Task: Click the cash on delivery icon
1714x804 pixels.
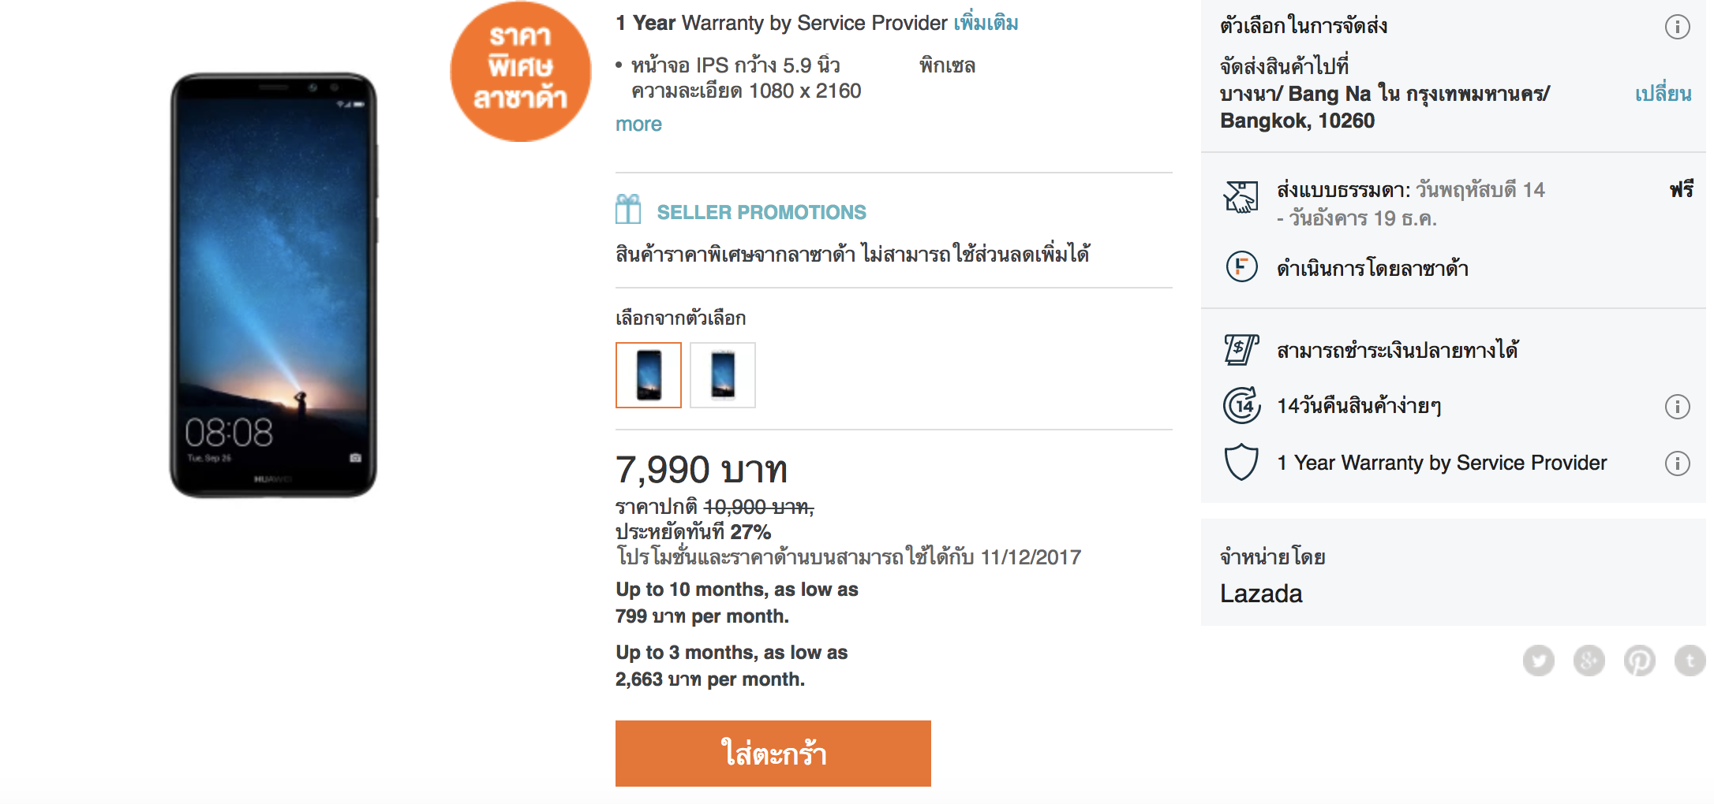Action: click(x=1241, y=349)
